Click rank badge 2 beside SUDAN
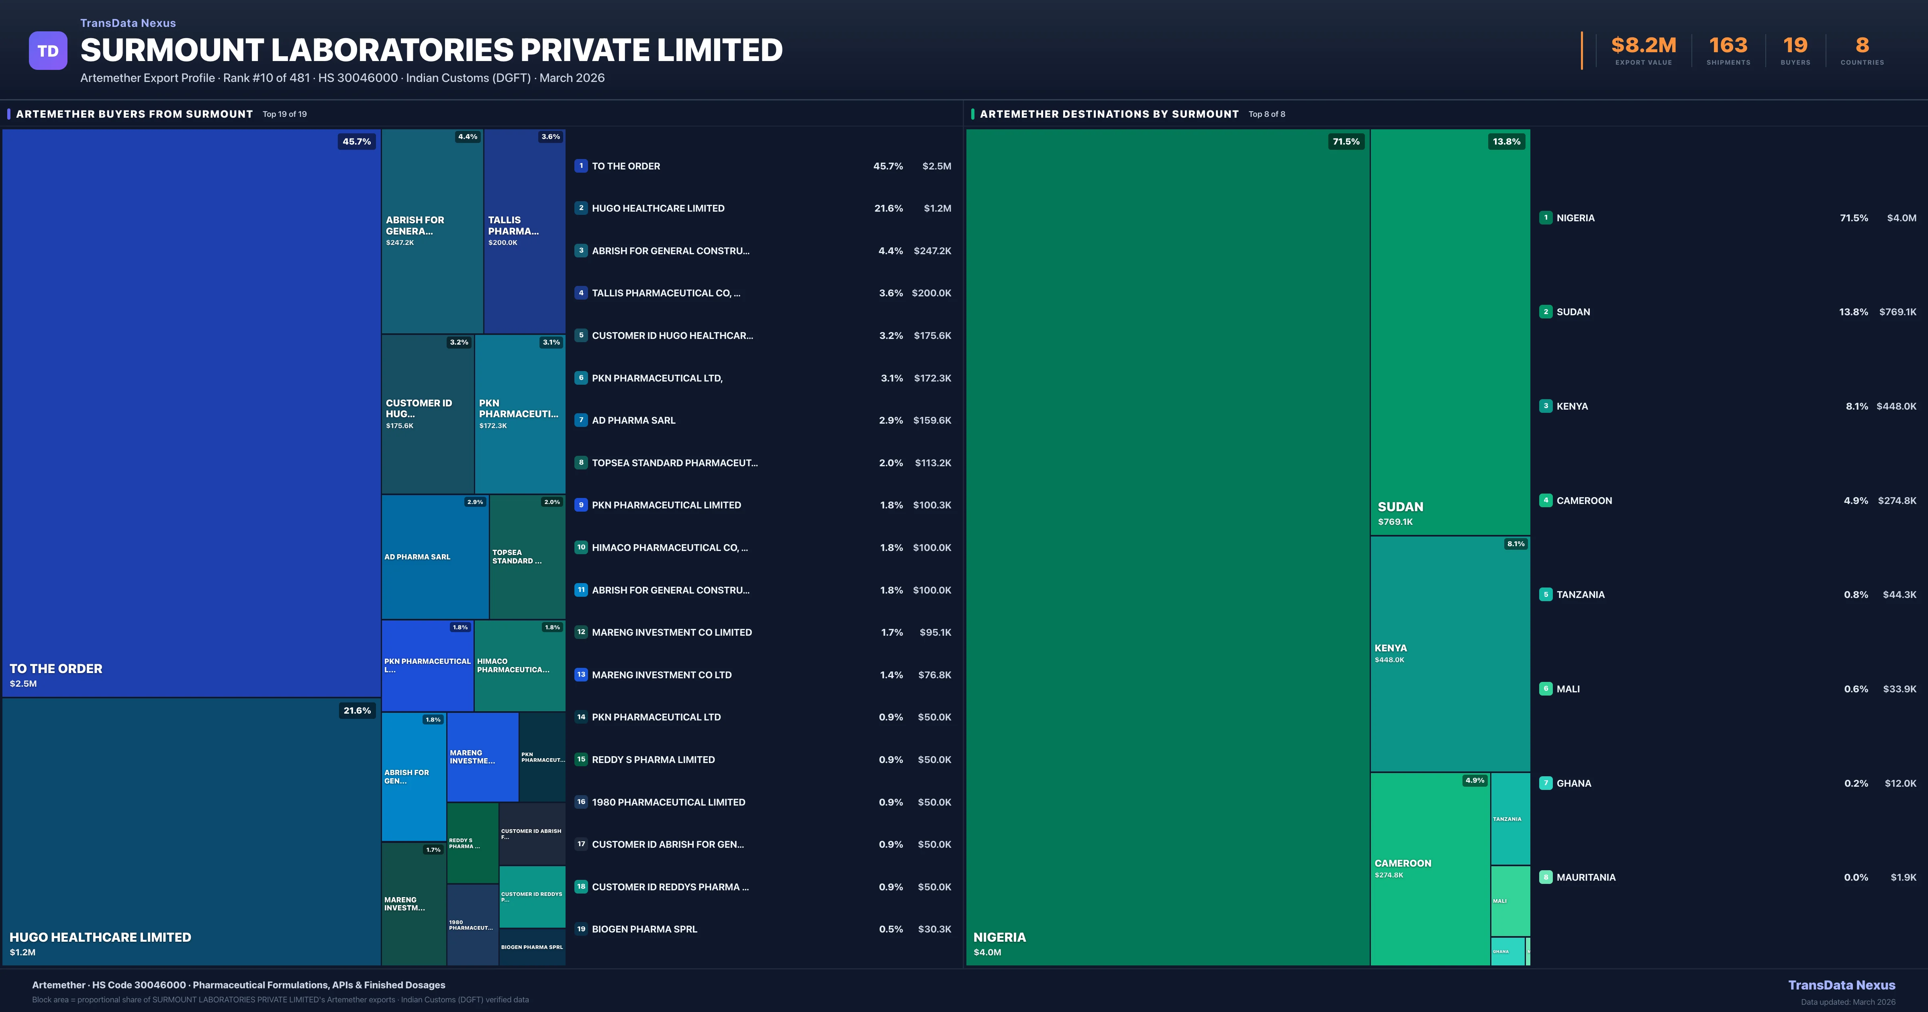 pos(1546,312)
